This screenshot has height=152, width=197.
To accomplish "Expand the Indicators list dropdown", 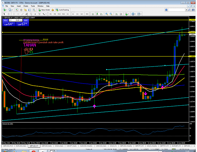I will pyautogui.click(x=129, y=14).
